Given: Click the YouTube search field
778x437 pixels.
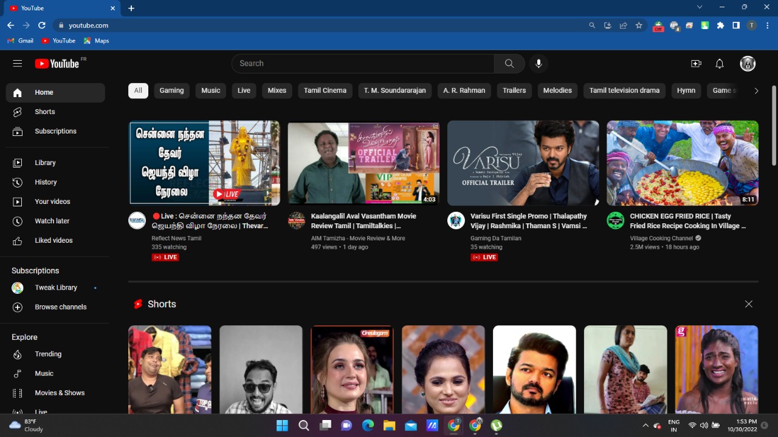Looking at the screenshot, I should (x=363, y=63).
